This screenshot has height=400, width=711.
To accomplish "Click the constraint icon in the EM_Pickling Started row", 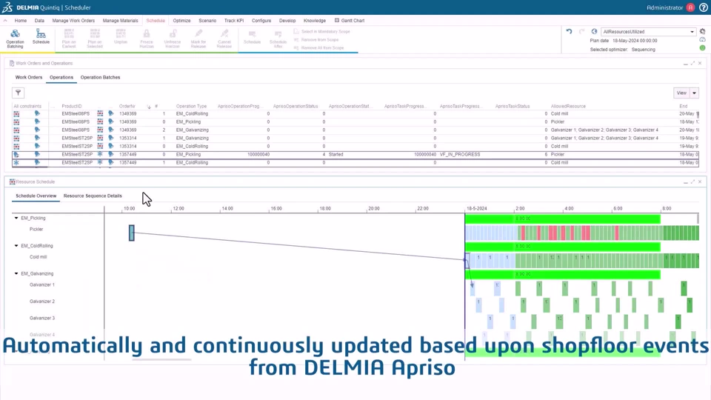I will click(x=16, y=154).
